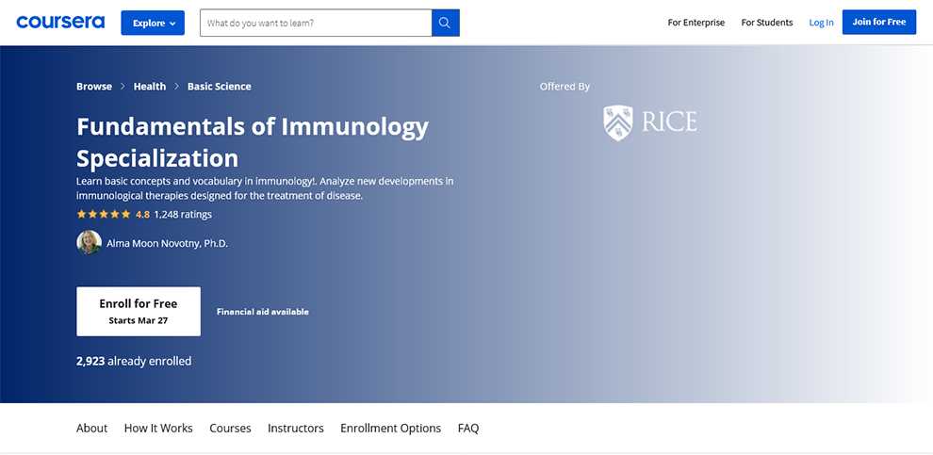
Task: Go to the For Students page
Action: [x=766, y=23]
